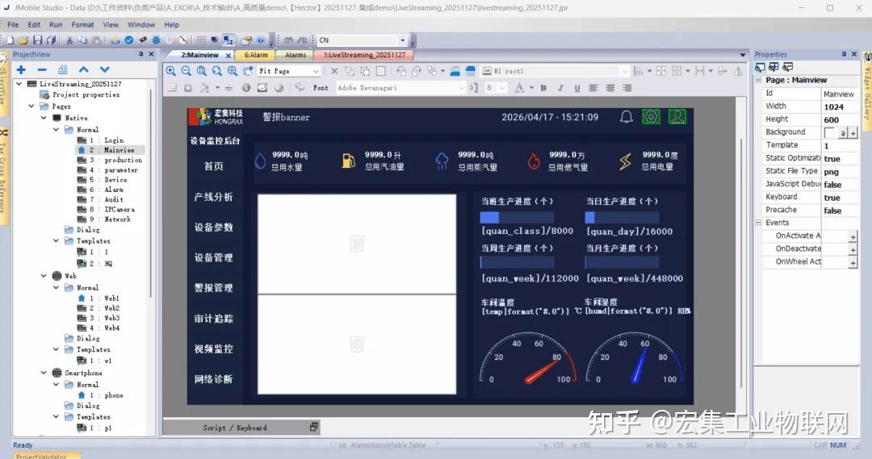Click the 视频监控 navigation button
872x459 pixels.
coord(213,349)
